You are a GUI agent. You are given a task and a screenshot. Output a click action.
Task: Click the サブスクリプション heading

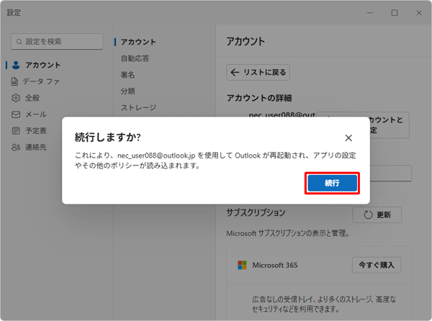tap(256, 212)
